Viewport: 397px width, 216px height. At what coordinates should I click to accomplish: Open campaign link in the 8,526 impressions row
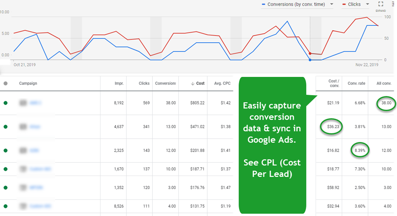(x=40, y=206)
